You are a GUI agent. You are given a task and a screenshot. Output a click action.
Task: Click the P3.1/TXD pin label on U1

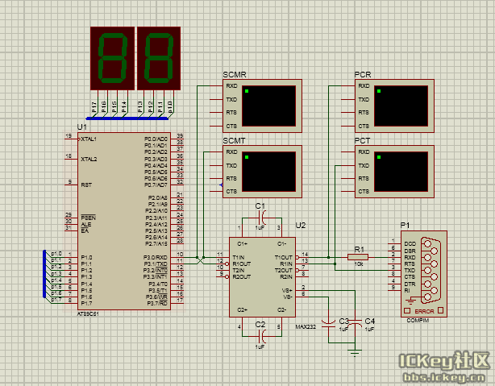pos(156,264)
